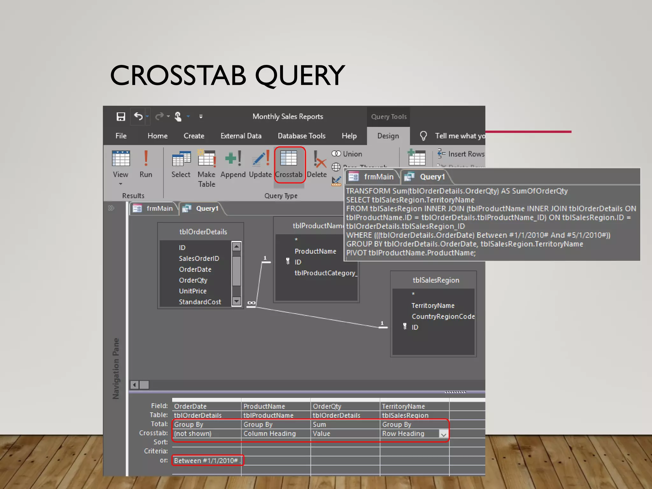Click Sum Total cell for OrderQty
This screenshot has width=652, height=489.
point(345,424)
